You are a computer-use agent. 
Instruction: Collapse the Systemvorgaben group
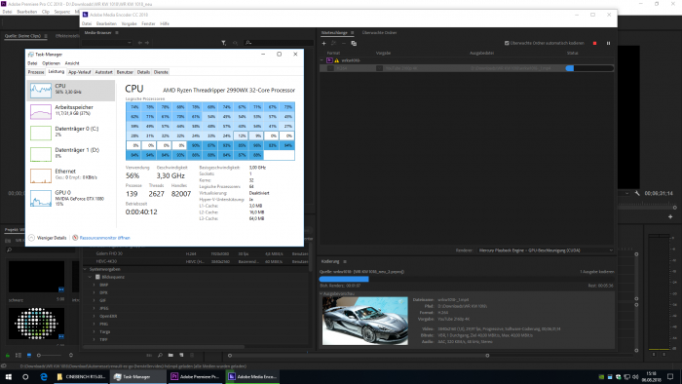[x=86, y=269]
